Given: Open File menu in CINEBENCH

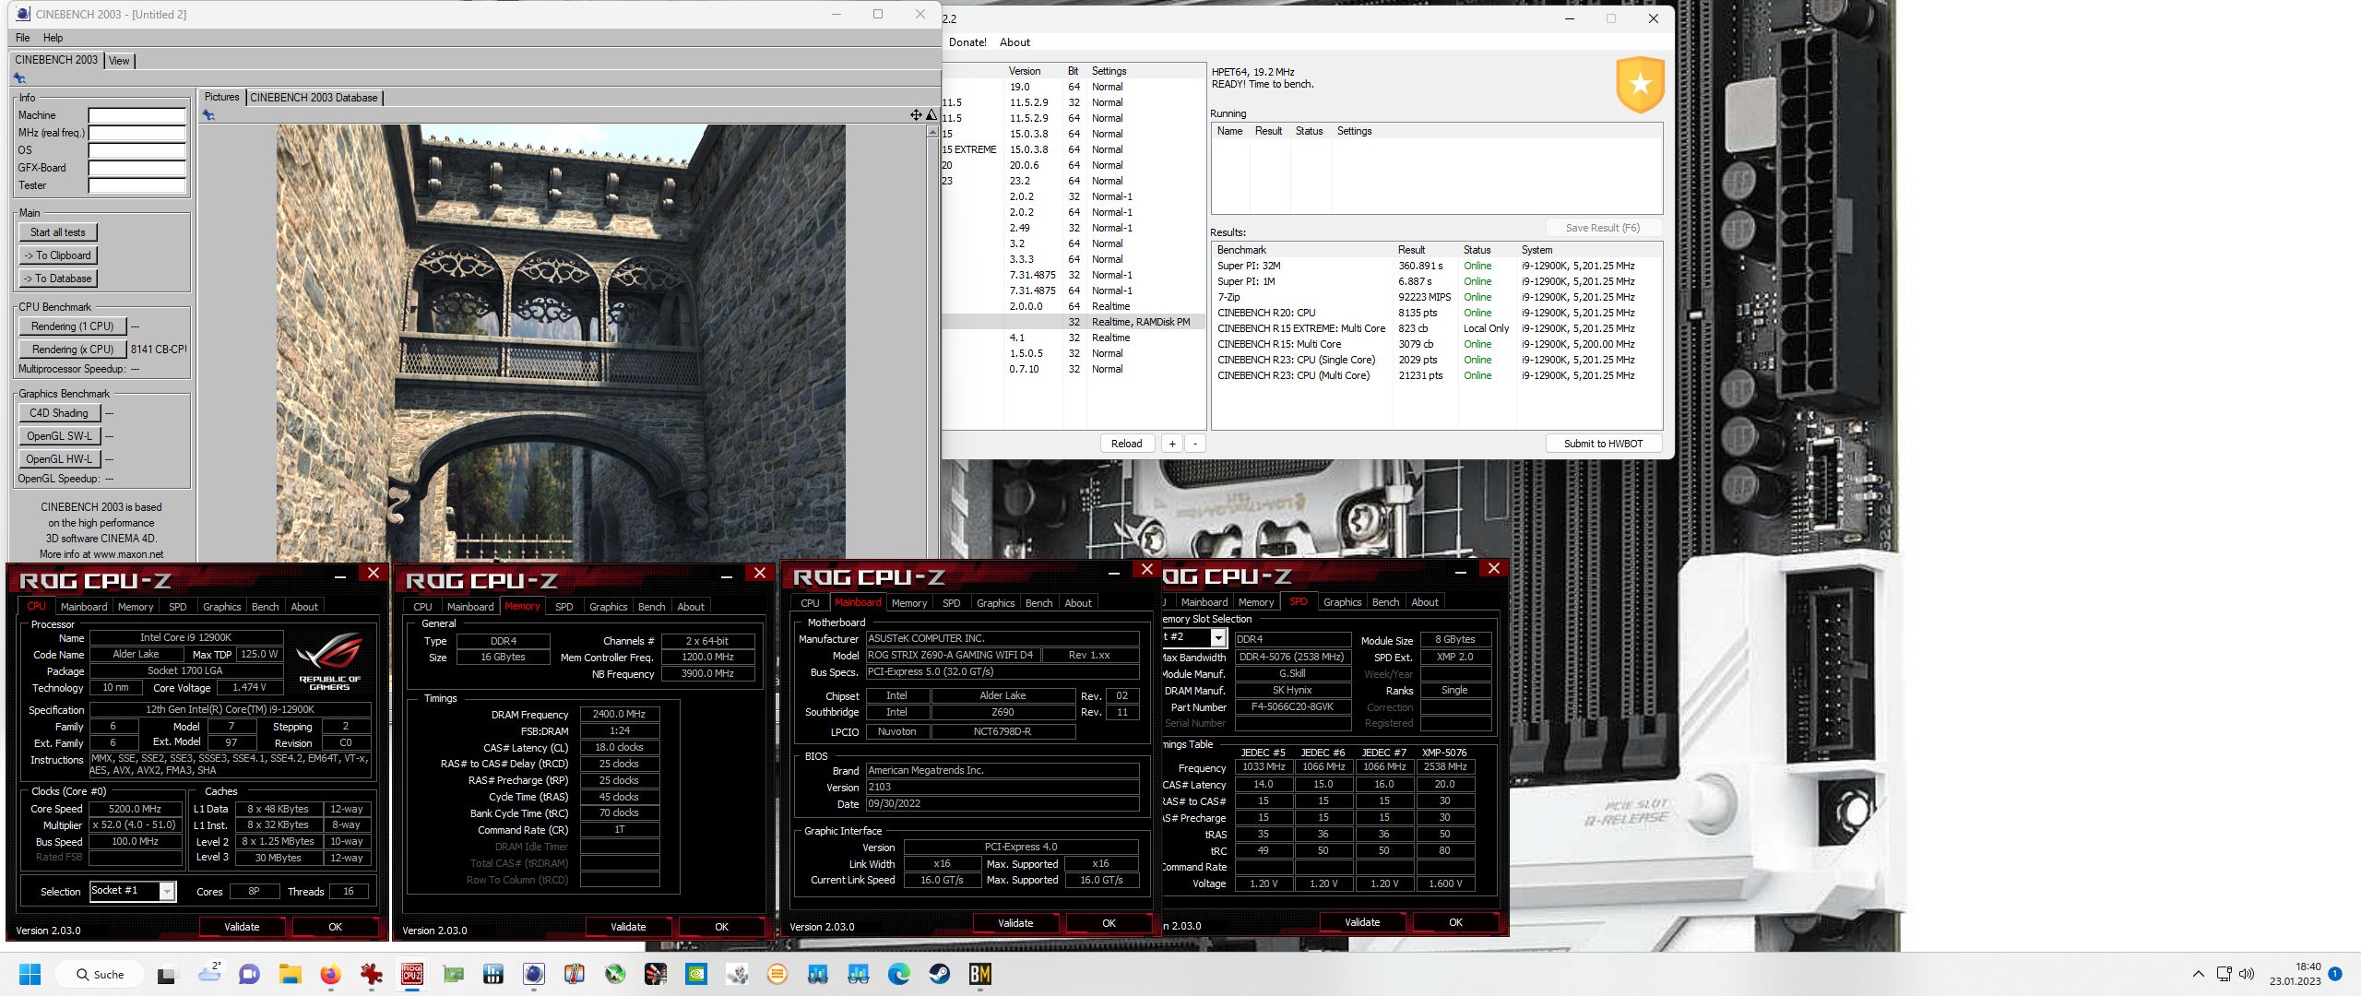Looking at the screenshot, I should click(x=23, y=38).
